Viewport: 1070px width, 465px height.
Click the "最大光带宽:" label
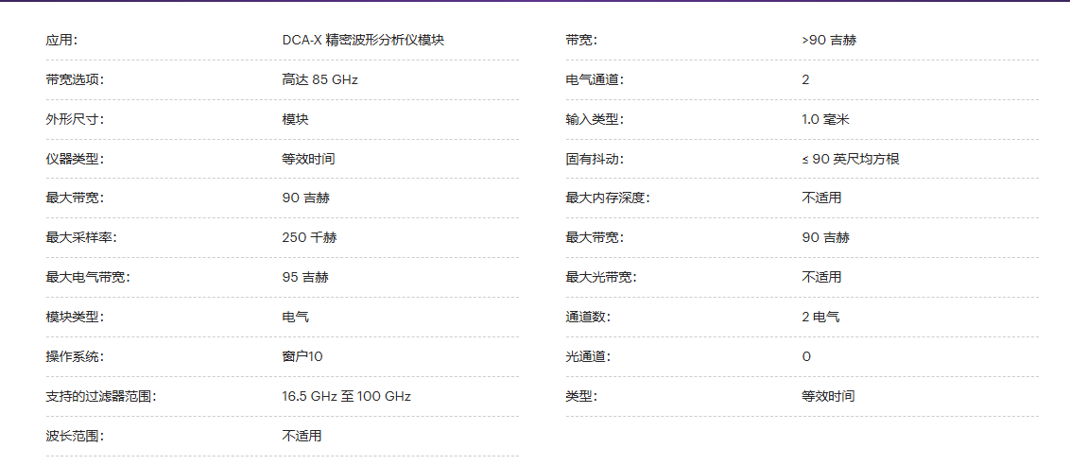pyautogui.click(x=601, y=278)
